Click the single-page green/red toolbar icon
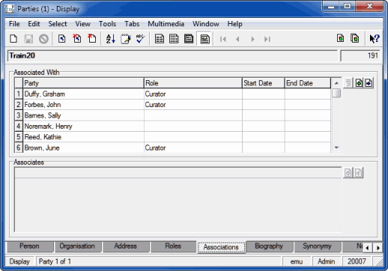Viewport: 388px width, 271px height. coord(340,38)
